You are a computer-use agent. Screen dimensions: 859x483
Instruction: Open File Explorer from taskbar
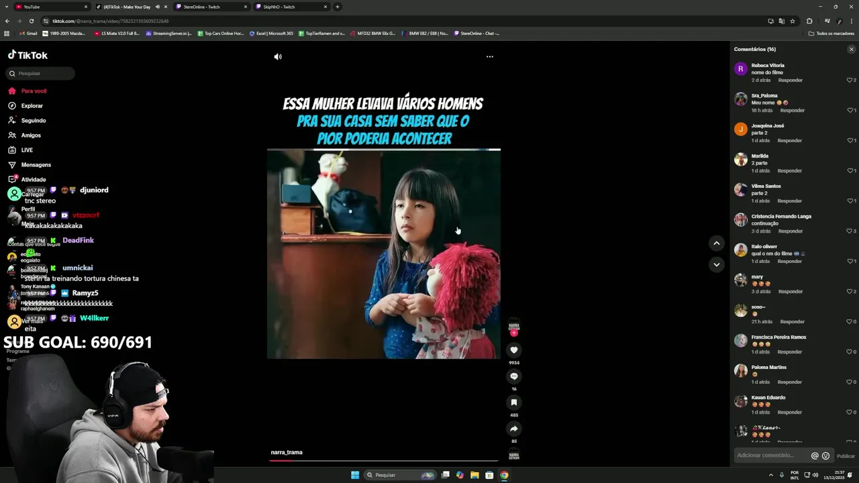474,475
